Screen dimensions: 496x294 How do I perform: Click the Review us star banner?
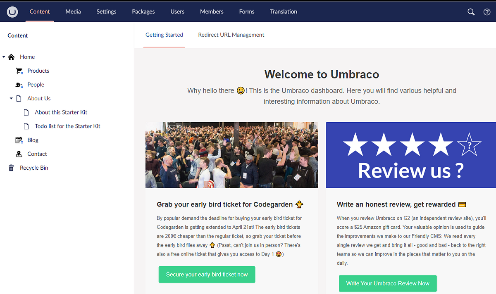[411, 155]
